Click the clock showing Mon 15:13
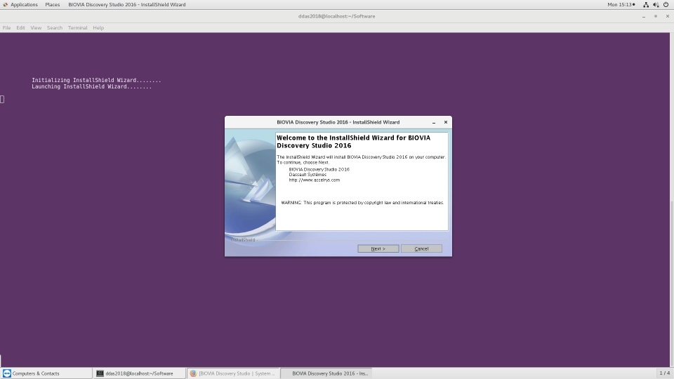674x379 pixels. [x=621, y=4]
